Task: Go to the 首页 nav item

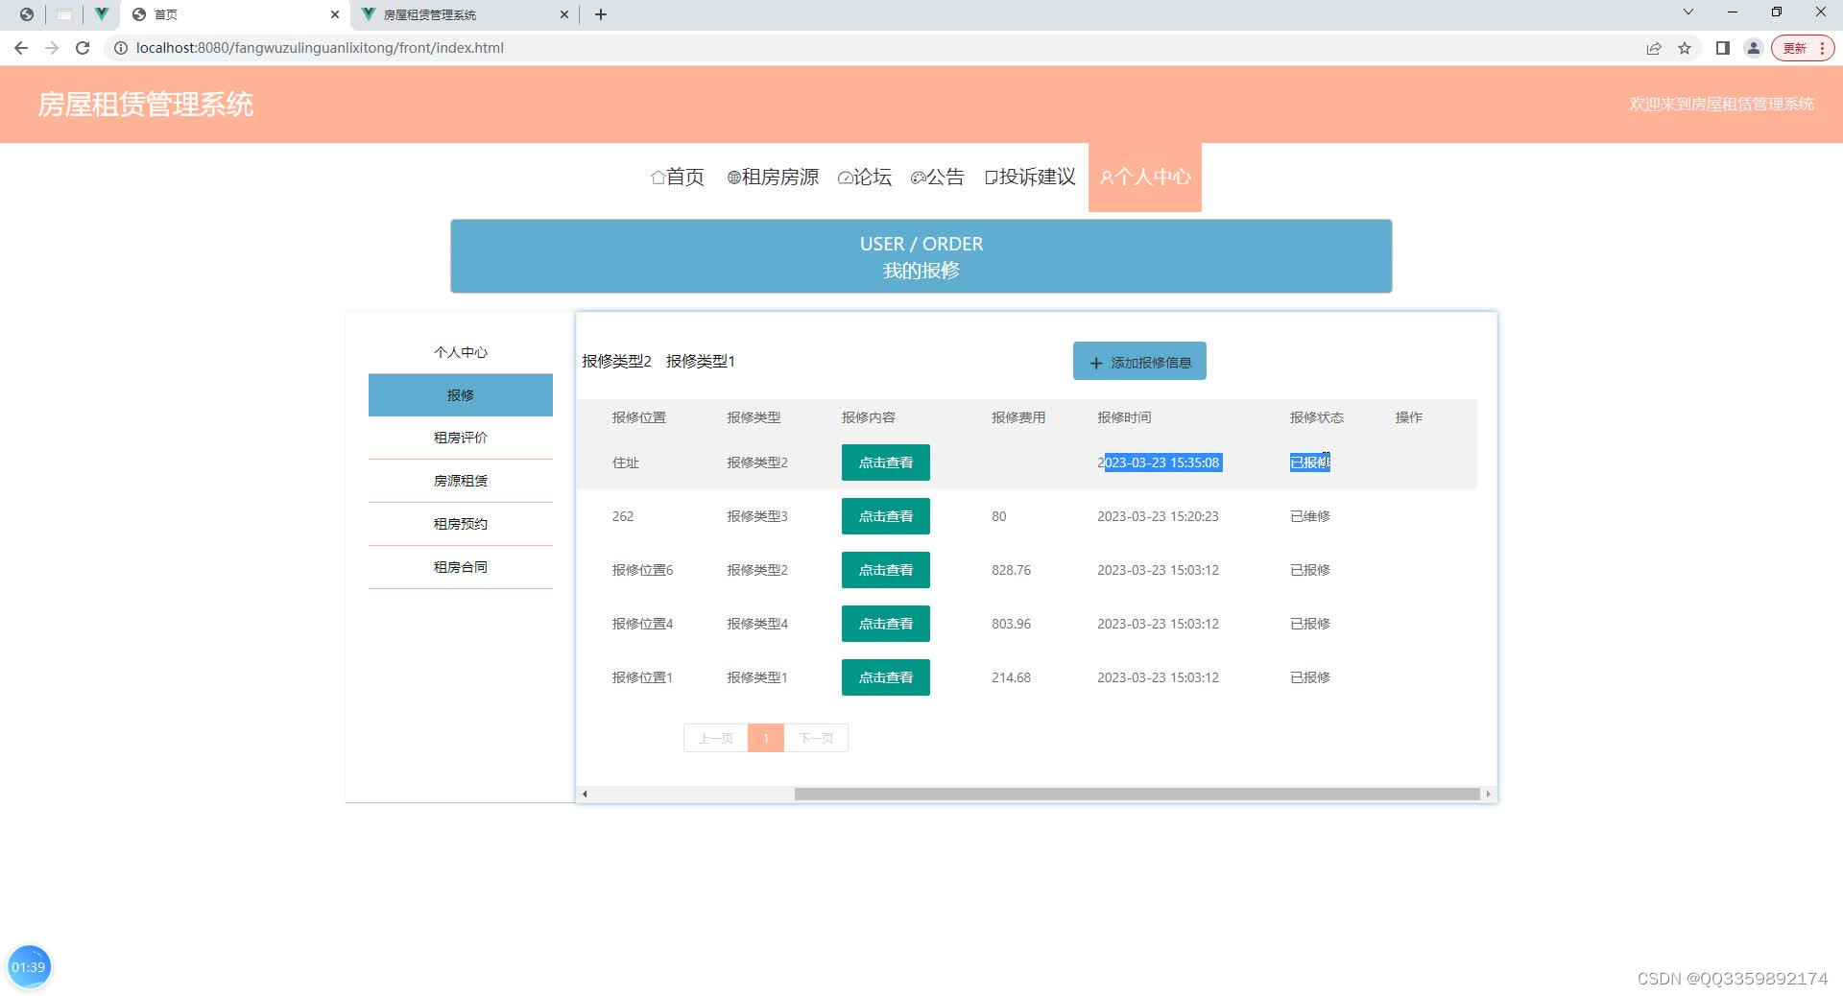Action: (678, 177)
